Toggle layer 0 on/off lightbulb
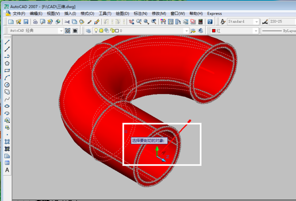Screen dimensions: 296x201 tap(96, 31)
